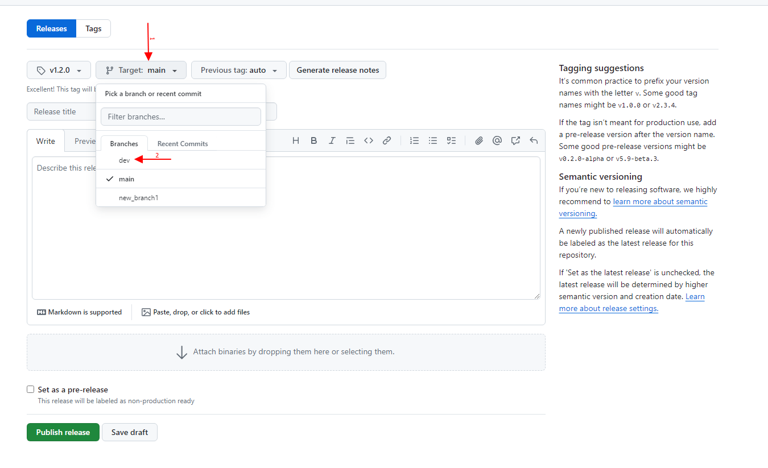Enable the Set as a pre-release checkbox
768x468 pixels.
(x=31, y=390)
